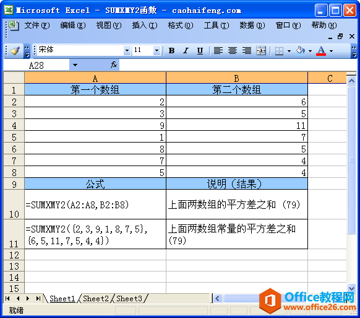This screenshot has width=360, height=318.
Task: Open the Font Color dropdown arrow
Action: pyautogui.click(x=331, y=51)
